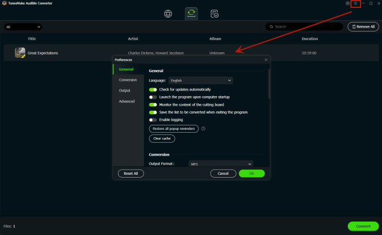Turn on Enable logging switch
382x235 pixels.
(153, 120)
